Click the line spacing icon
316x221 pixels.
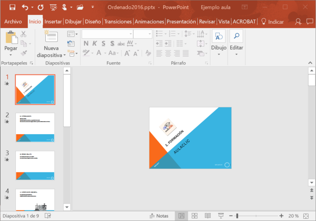[188, 34]
